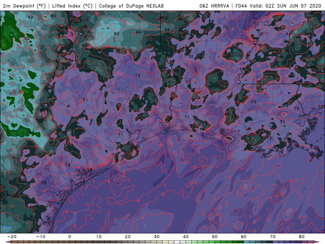Click the '-20' label on the color scale
Viewport: 325px width, 244px height.
click(12, 237)
